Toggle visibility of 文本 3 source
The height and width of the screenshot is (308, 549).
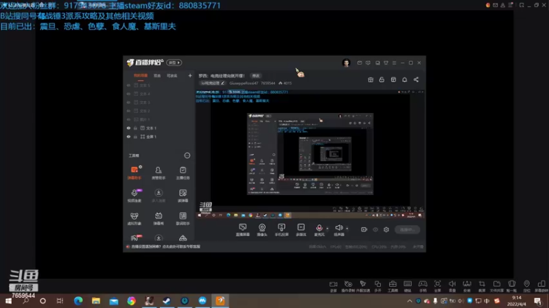[128, 102]
